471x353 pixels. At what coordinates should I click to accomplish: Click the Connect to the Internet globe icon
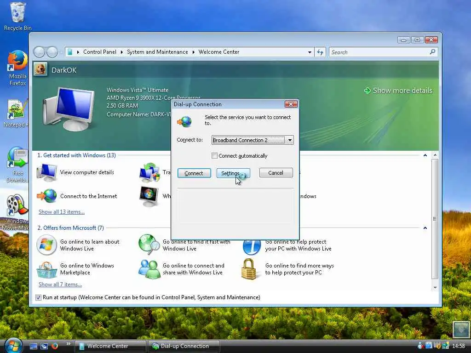pyautogui.click(x=47, y=196)
